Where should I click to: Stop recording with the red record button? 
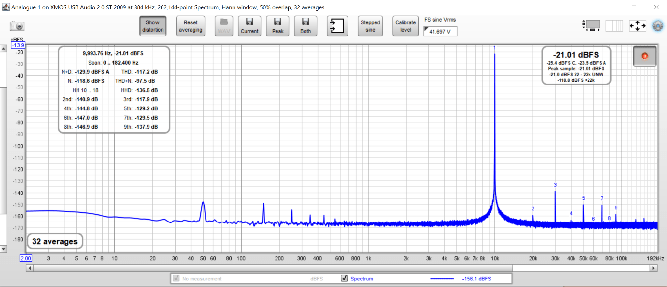click(x=645, y=56)
